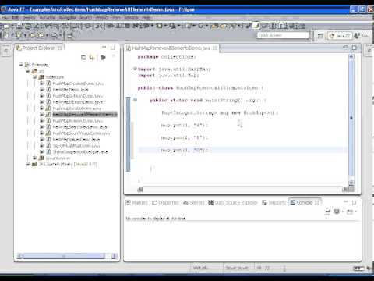Open the Open Perspective dialog icon
This screenshot has width=374, height=281.
[x=320, y=36]
